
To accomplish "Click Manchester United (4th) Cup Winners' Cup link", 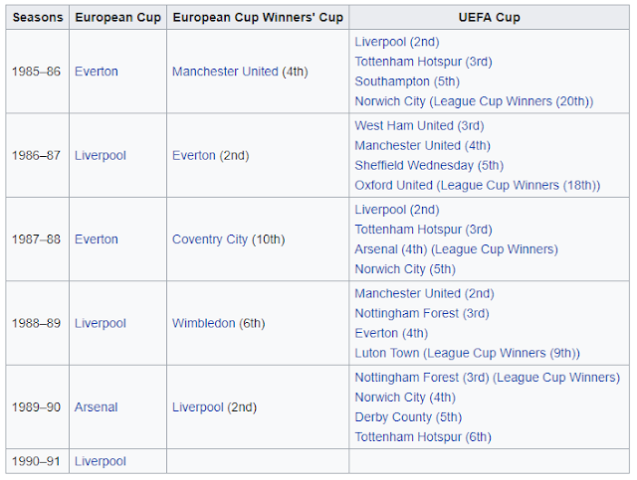I will [x=240, y=72].
